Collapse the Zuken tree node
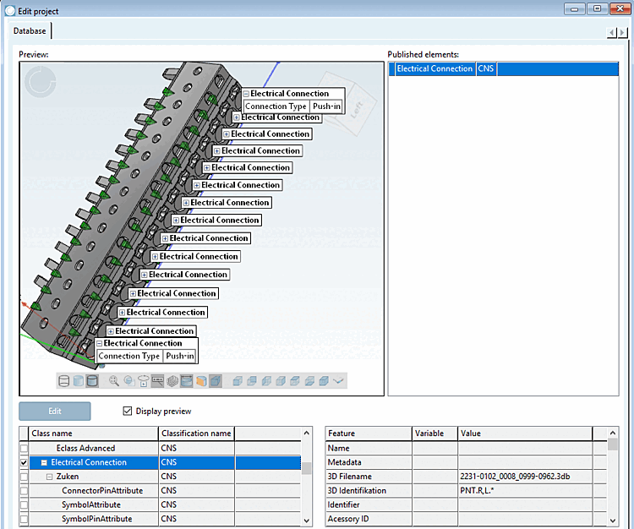This screenshot has width=634, height=529. pos(50,477)
